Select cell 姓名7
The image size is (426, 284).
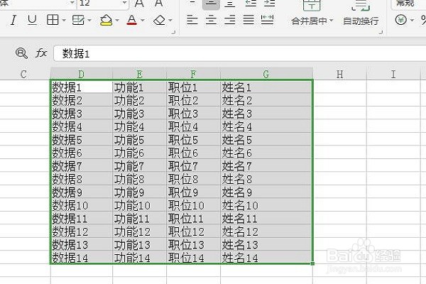coord(266,165)
